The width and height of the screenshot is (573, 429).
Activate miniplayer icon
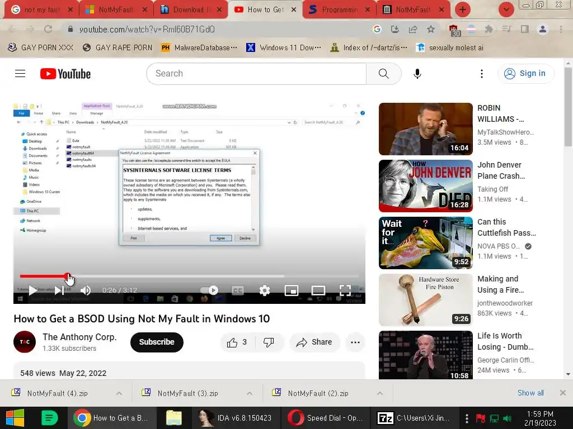click(291, 290)
